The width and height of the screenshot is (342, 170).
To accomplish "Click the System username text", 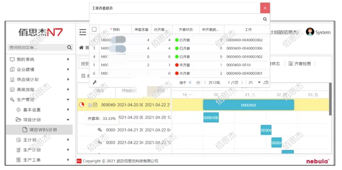I will click(x=323, y=33).
